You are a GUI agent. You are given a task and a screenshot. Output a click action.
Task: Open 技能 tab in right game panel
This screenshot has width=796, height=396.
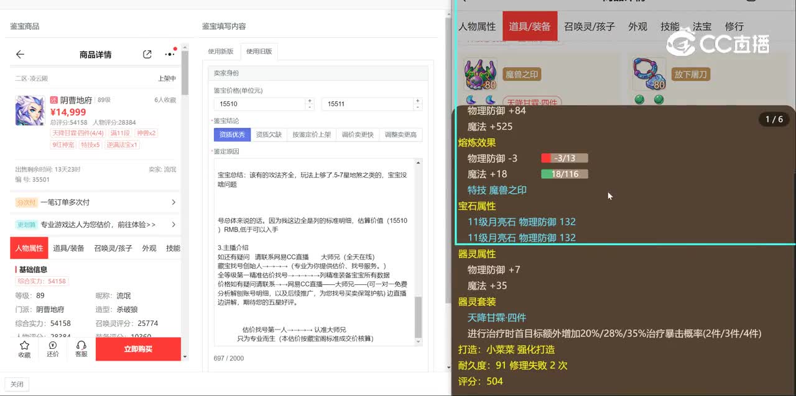coord(670,26)
